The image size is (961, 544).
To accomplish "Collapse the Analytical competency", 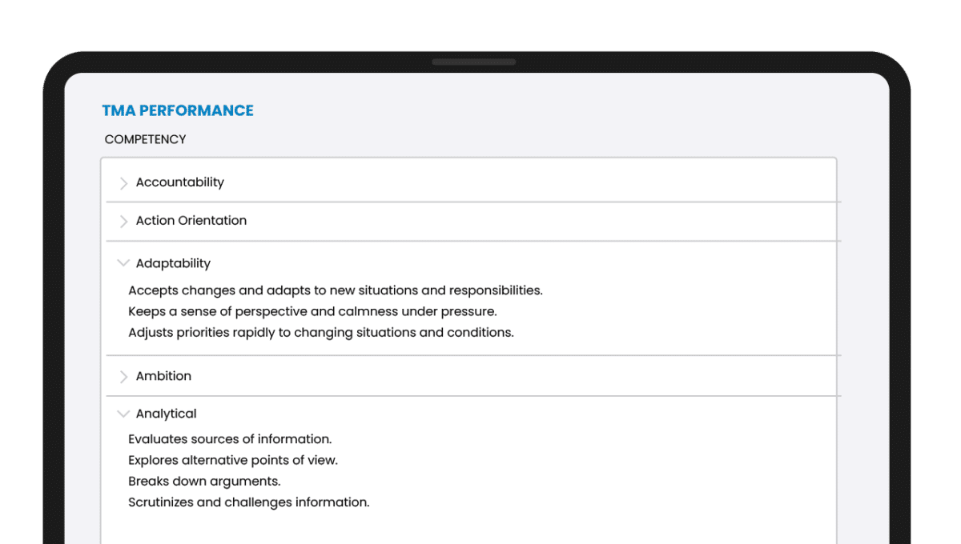I will (167, 414).
